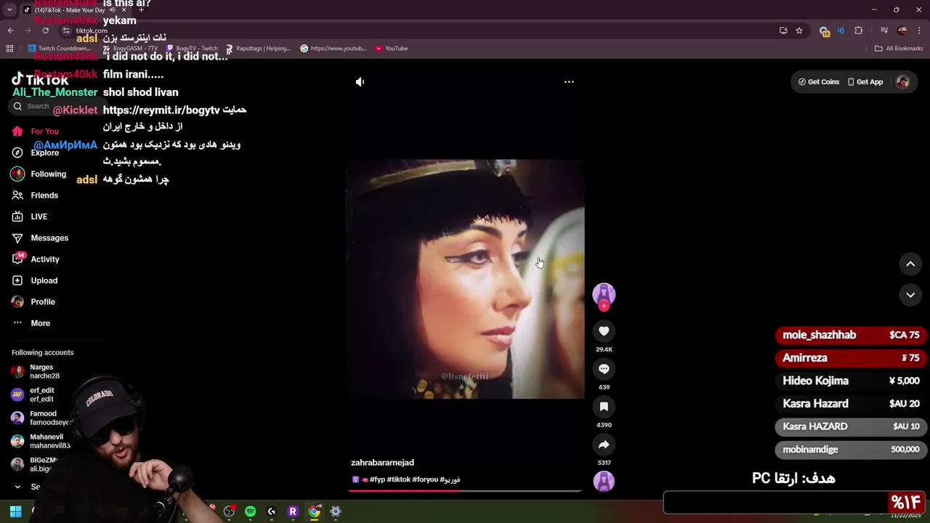Open Profile from the sidebar
930x523 pixels.
(x=33, y=301)
